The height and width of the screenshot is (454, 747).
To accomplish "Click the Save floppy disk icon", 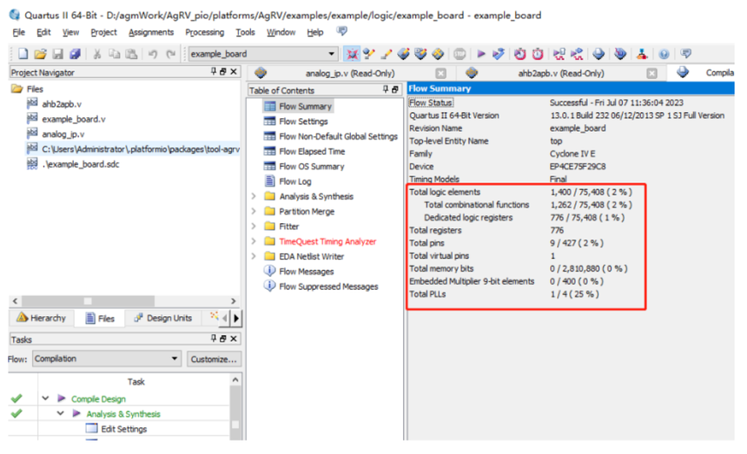I will tap(57, 54).
